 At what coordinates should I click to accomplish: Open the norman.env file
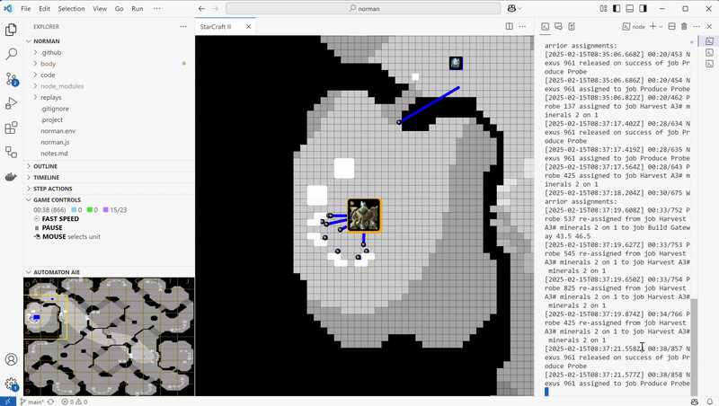pos(58,131)
